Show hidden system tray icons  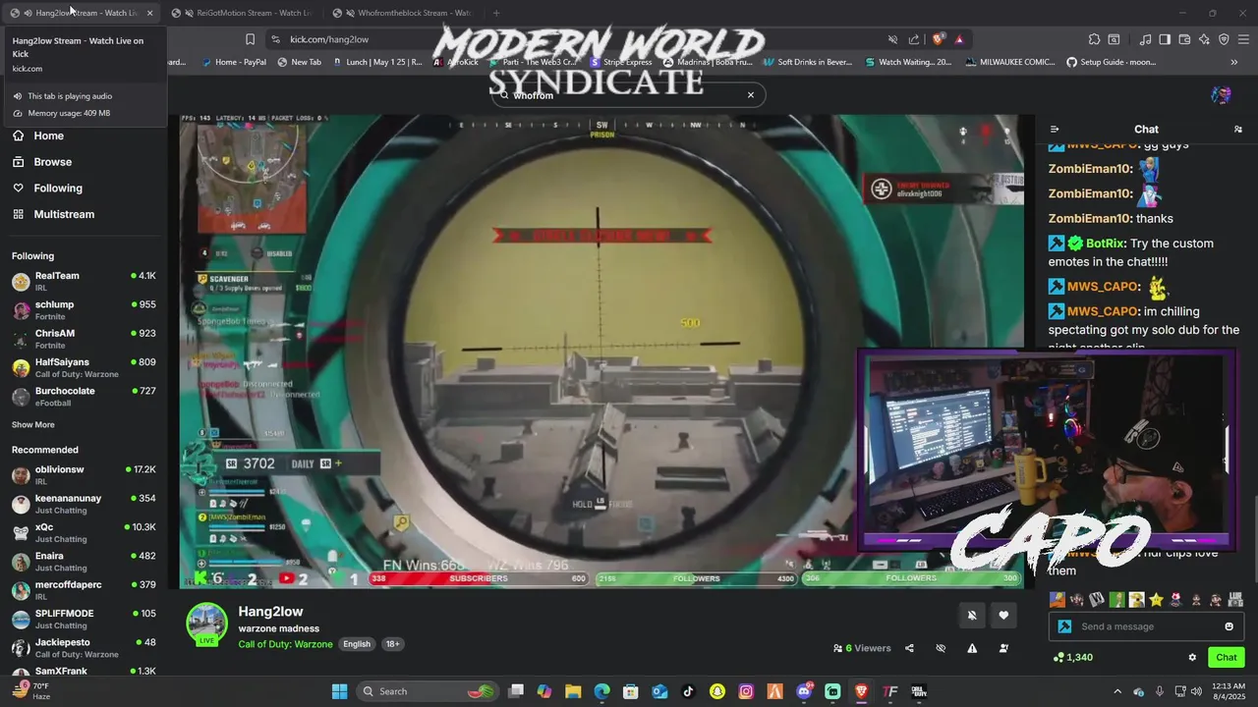pos(1116,691)
